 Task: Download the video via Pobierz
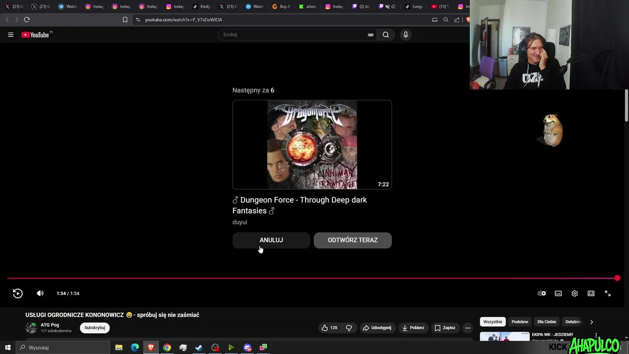[x=413, y=327]
